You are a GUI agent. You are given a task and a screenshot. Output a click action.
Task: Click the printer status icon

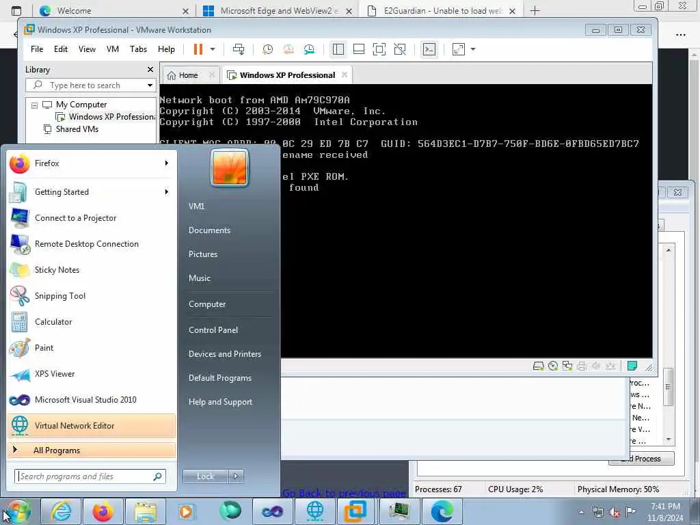[x=581, y=366]
